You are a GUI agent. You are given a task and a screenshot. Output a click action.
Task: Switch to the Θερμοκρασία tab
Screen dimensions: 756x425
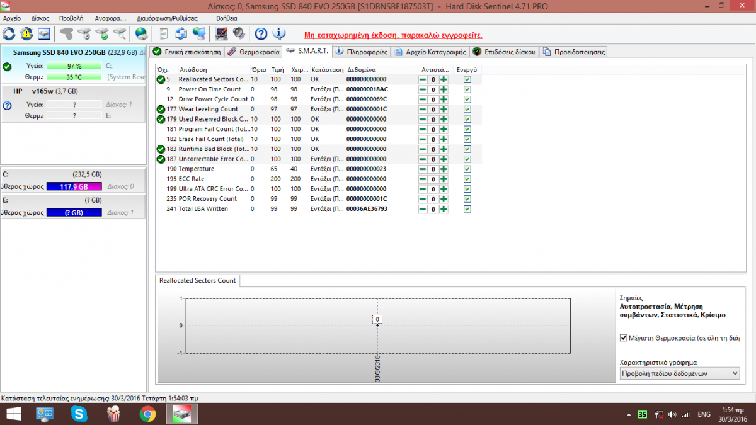253,52
